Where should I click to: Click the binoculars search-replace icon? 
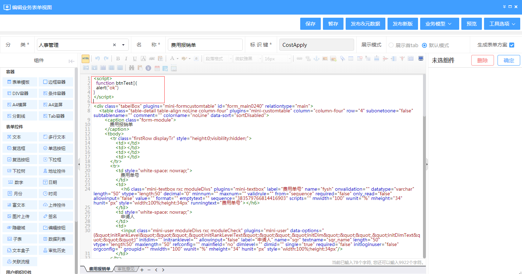tap(132, 68)
